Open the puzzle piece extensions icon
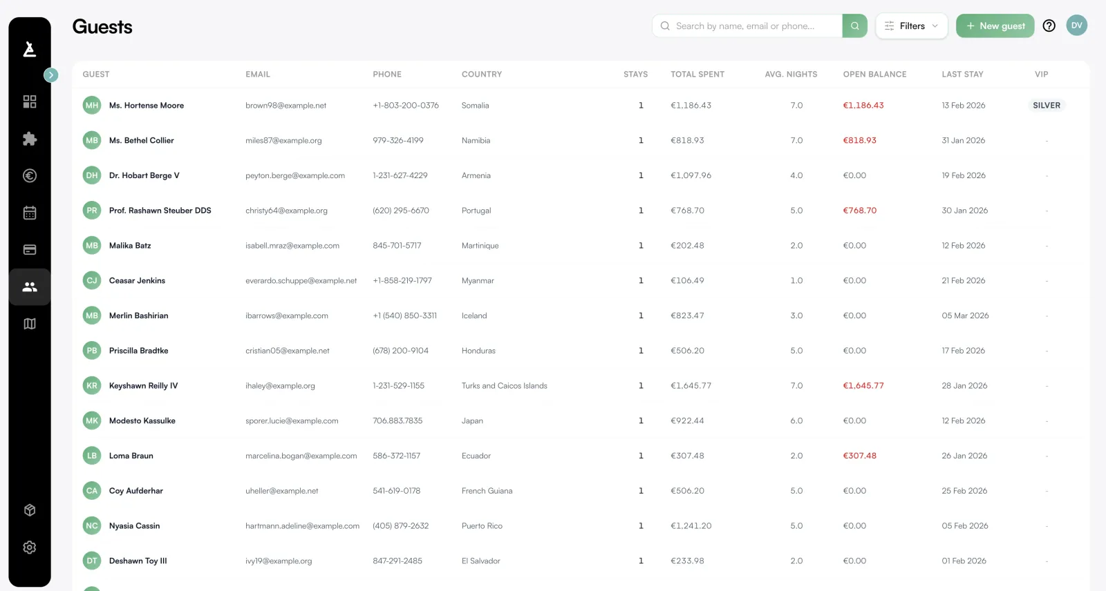Viewport: 1106px width, 591px height. (30, 139)
